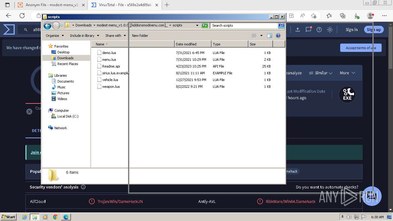Toggle the preview pane icon
The image size is (393, 221).
[x=270, y=36]
